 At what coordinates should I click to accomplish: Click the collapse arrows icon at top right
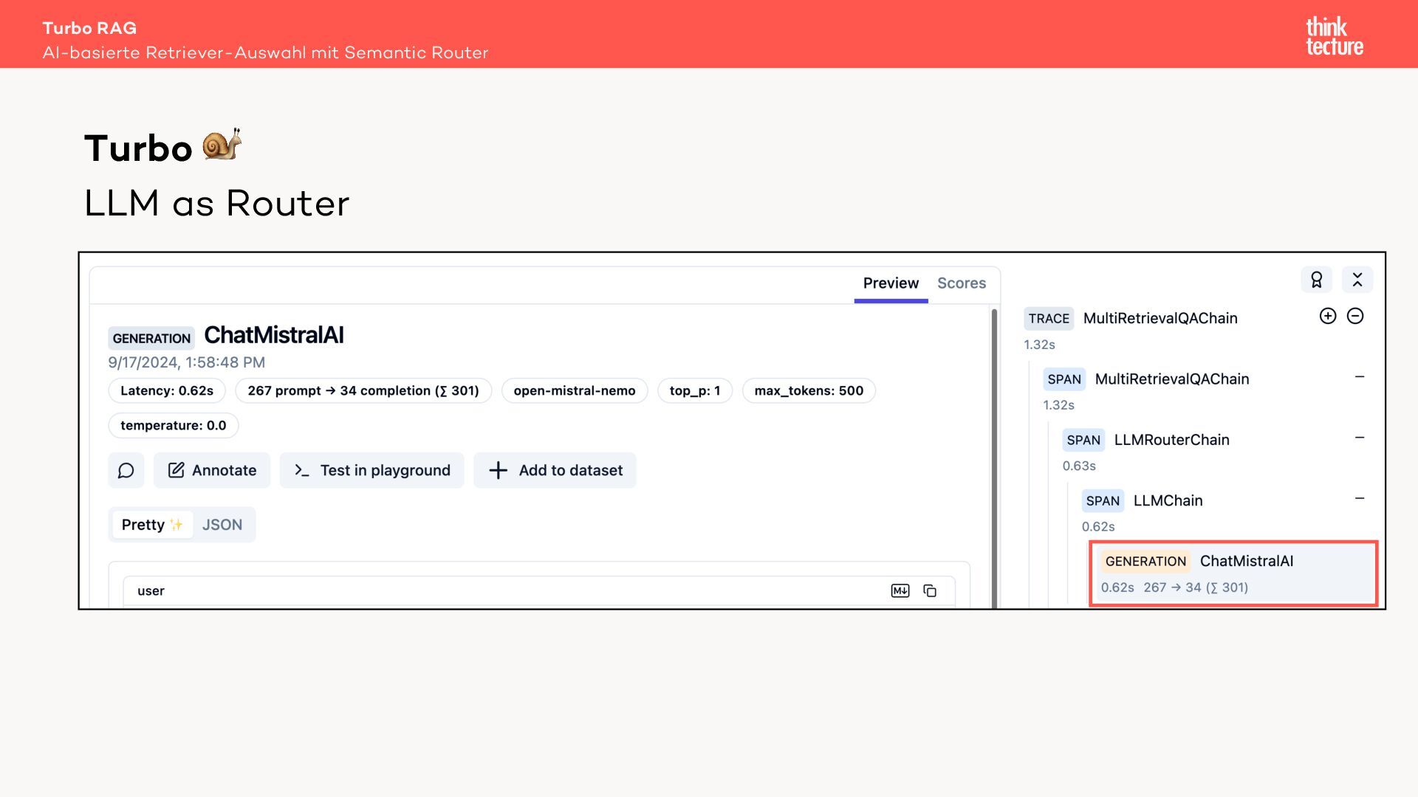click(x=1357, y=280)
